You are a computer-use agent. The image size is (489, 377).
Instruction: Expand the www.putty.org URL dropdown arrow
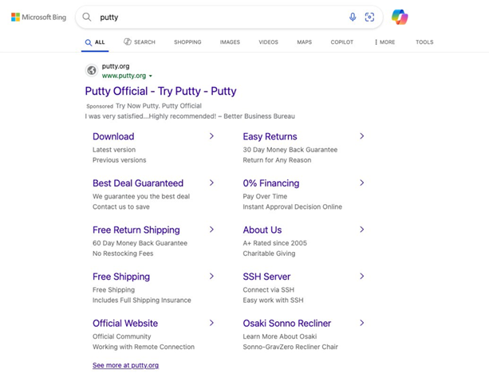151,76
